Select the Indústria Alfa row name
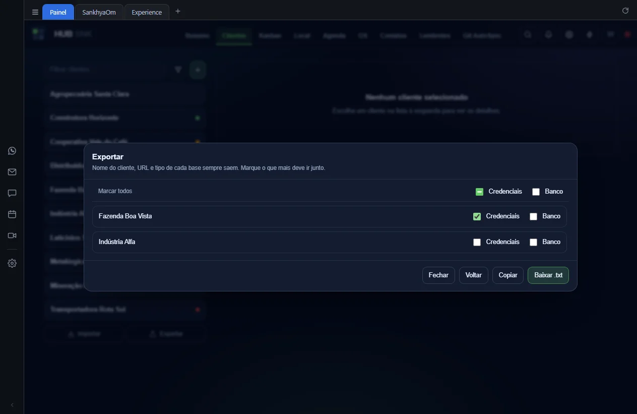 117,242
